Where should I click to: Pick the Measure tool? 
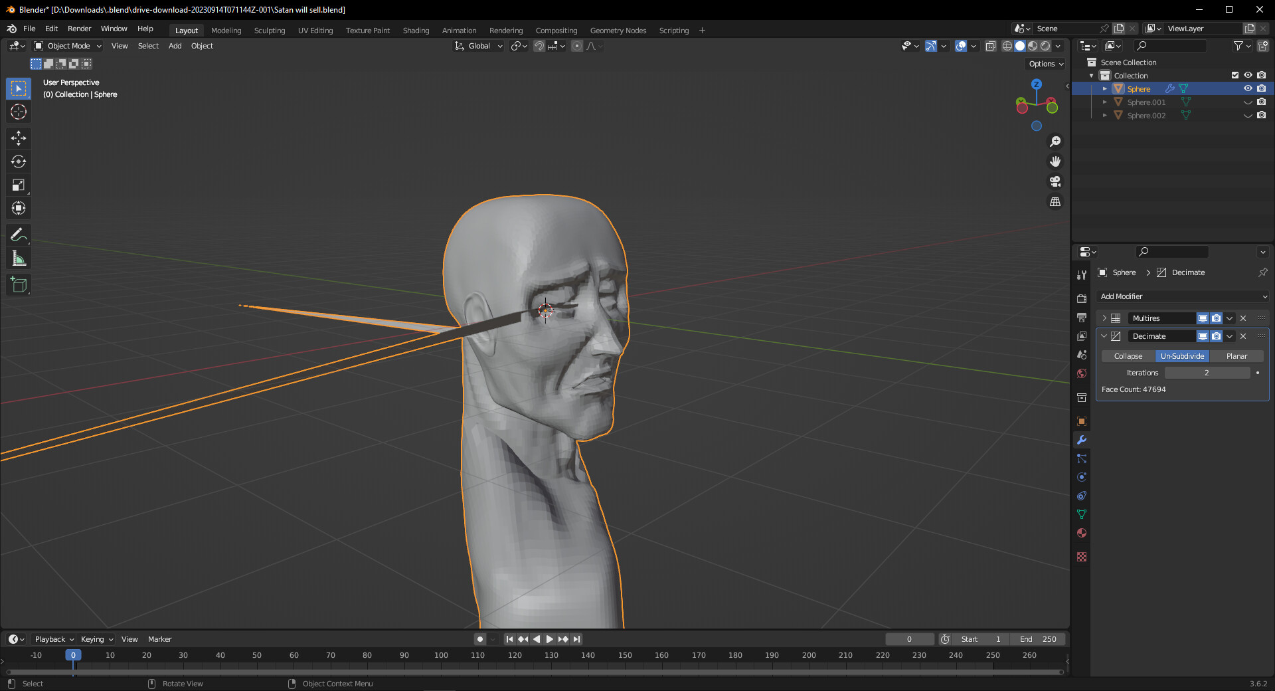[x=19, y=258]
